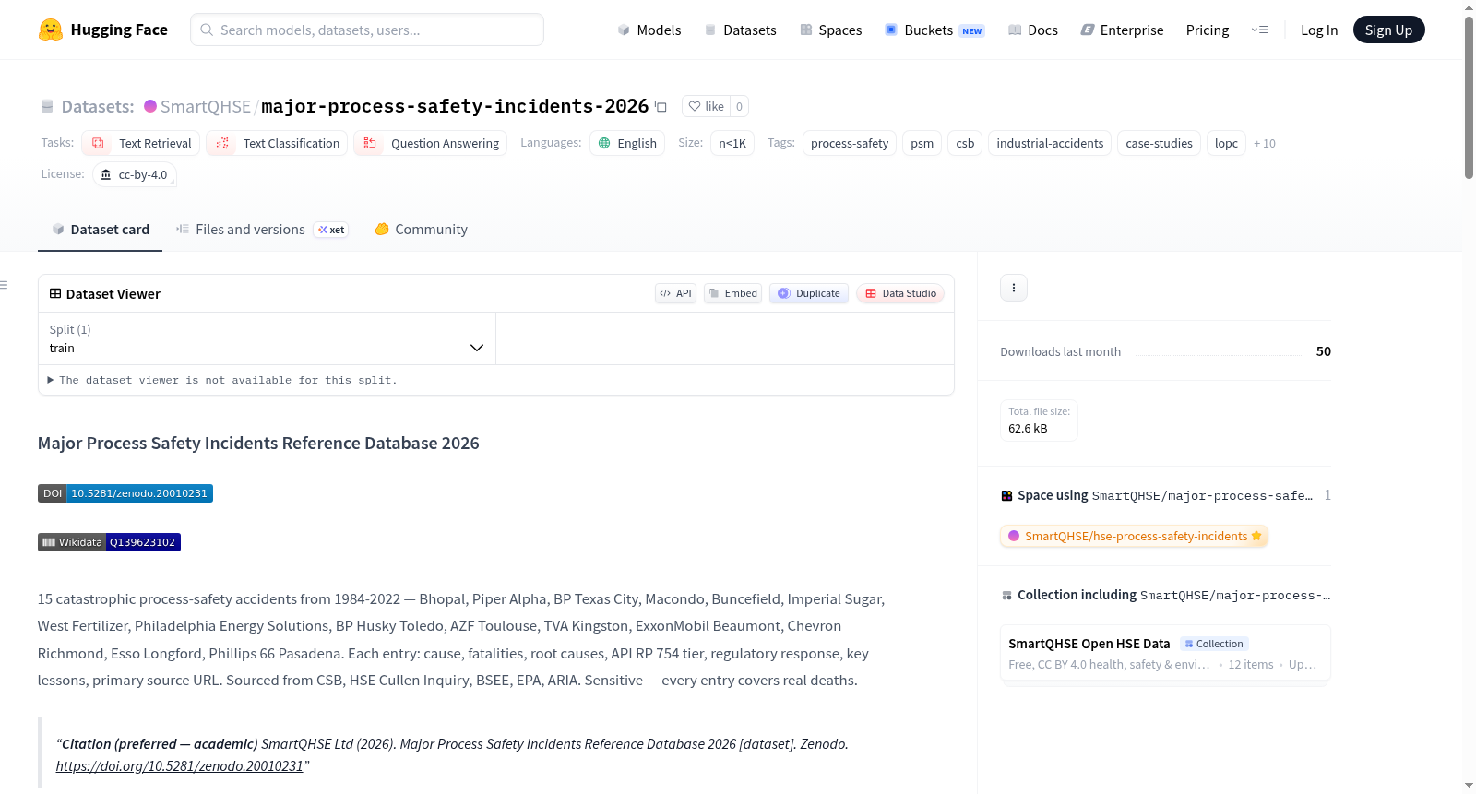Click the Total file size 62.6 kB box

click(x=1039, y=421)
